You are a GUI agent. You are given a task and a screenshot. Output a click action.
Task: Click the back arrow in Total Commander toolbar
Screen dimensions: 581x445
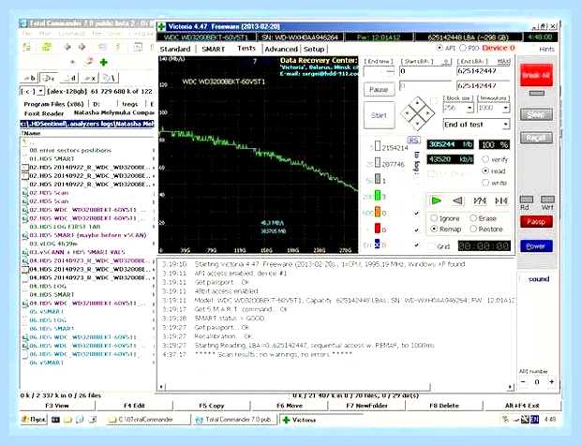[67, 47]
